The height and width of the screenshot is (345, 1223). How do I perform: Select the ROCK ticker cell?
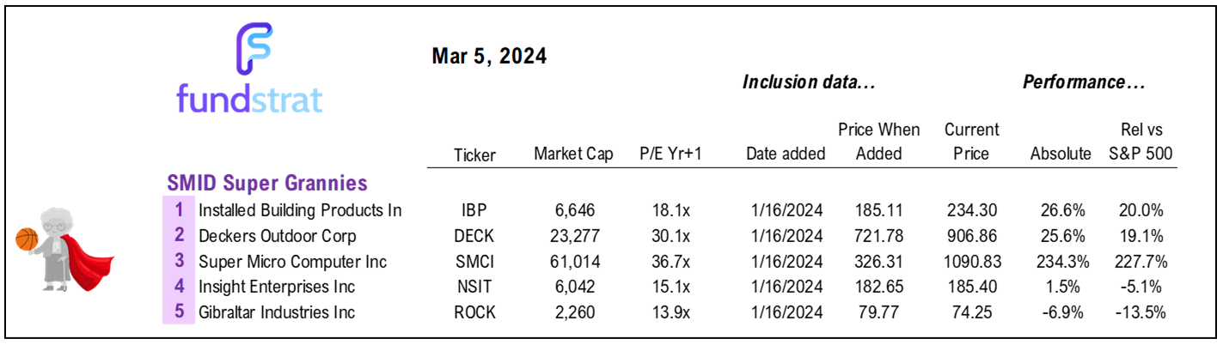(x=474, y=312)
